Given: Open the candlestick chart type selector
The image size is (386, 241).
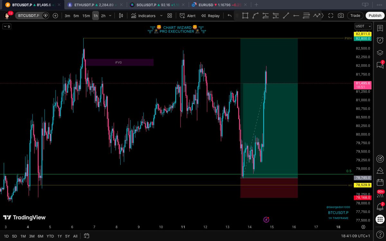Looking at the screenshot, I should pos(121,15).
